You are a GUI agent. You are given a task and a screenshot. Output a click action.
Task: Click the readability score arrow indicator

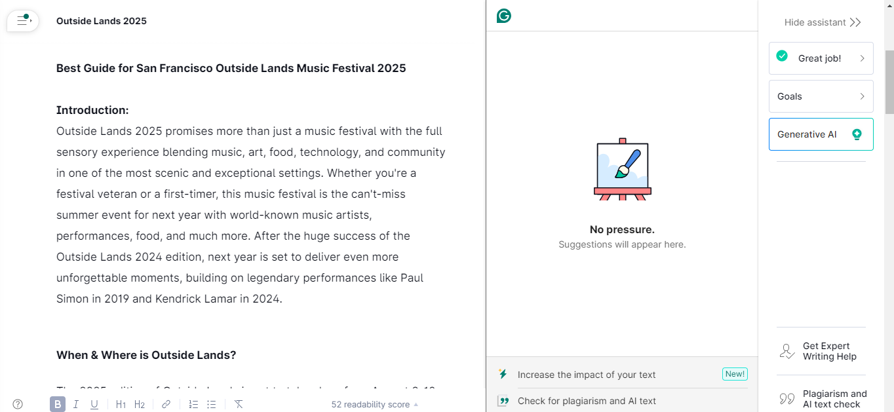pos(416,404)
